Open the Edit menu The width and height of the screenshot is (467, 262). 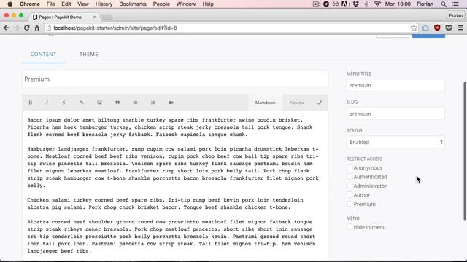66,4
